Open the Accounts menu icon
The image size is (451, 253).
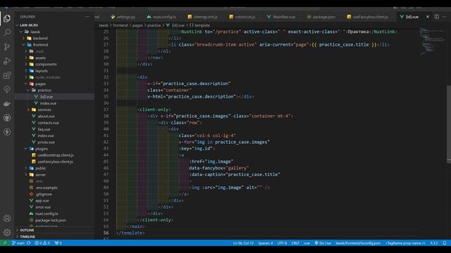(7, 219)
